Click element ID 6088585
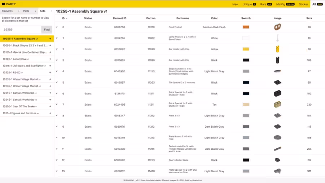The height and width of the screenshot is (183, 325). 120,160
